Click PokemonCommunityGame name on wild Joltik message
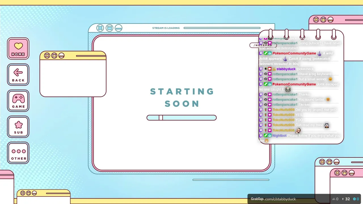 tap(294, 53)
